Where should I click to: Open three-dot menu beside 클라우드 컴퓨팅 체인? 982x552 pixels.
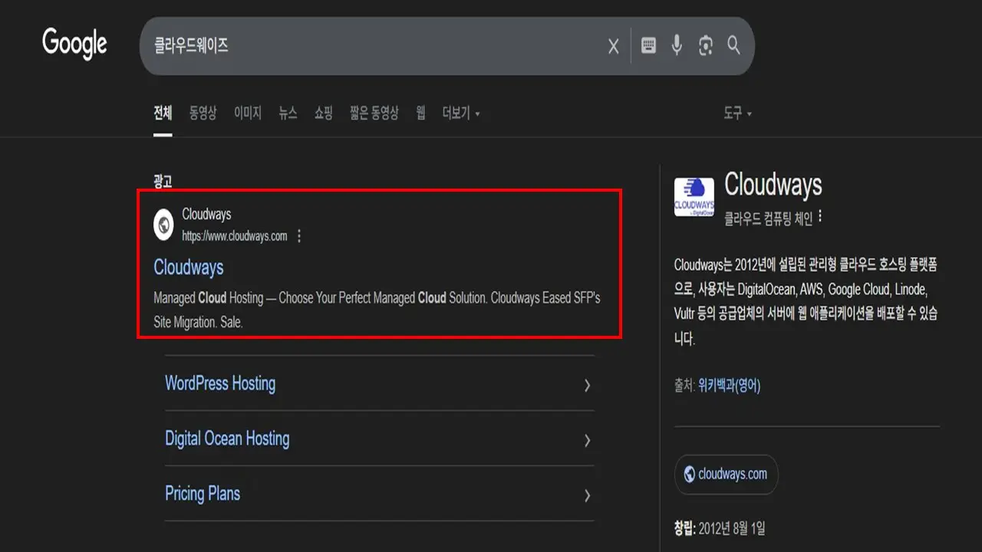click(820, 217)
